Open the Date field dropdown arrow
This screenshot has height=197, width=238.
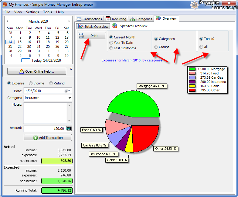(x=70, y=90)
